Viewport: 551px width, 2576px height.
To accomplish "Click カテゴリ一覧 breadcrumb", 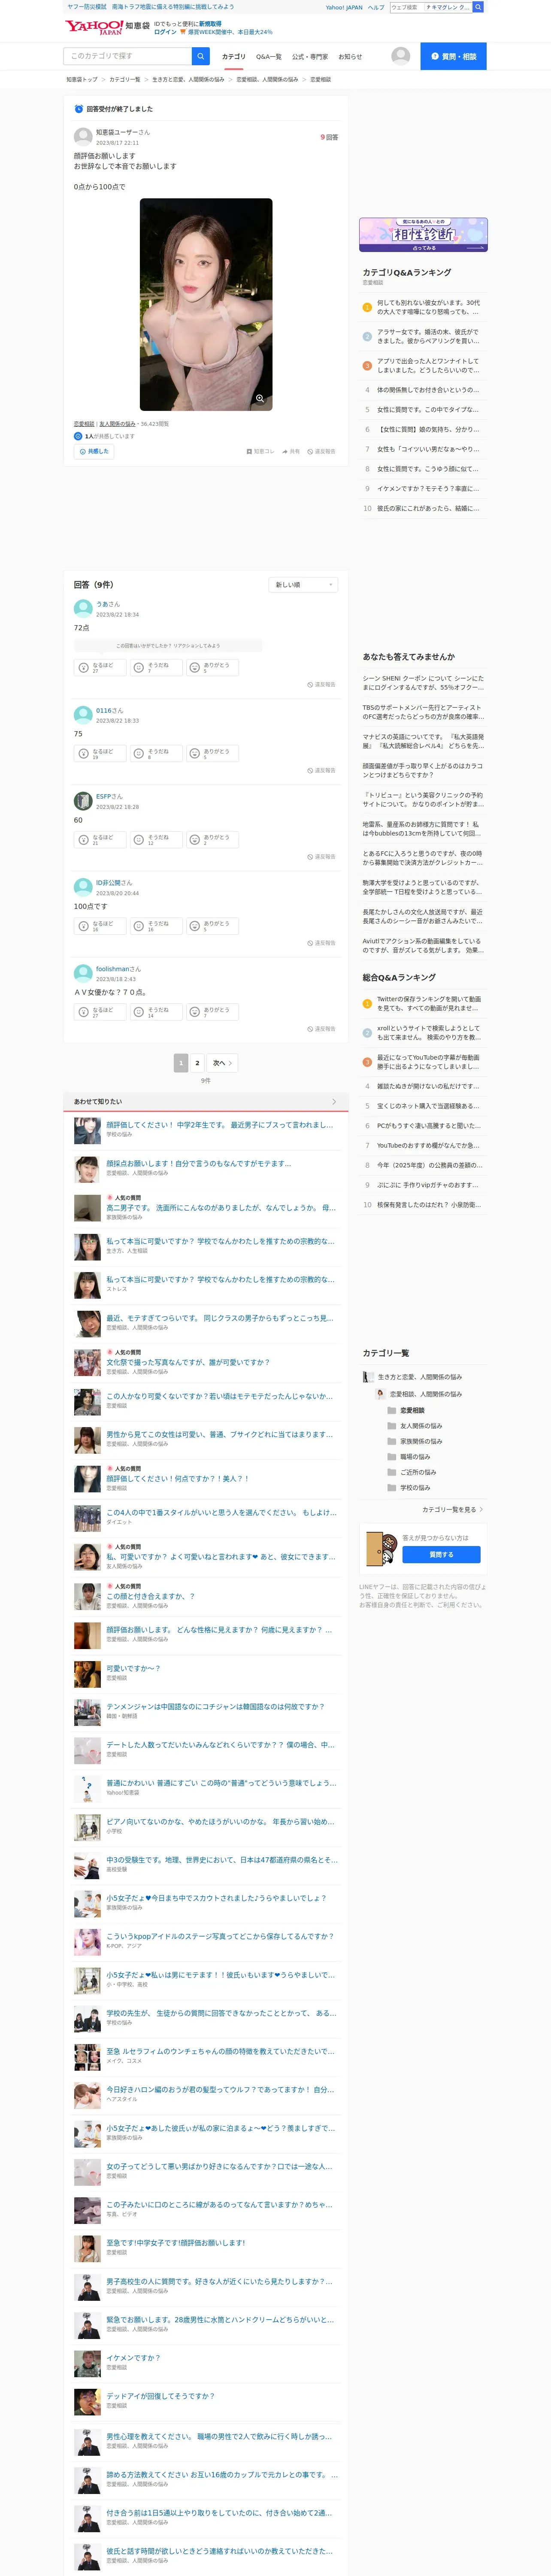I will pyautogui.click(x=125, y=79).
